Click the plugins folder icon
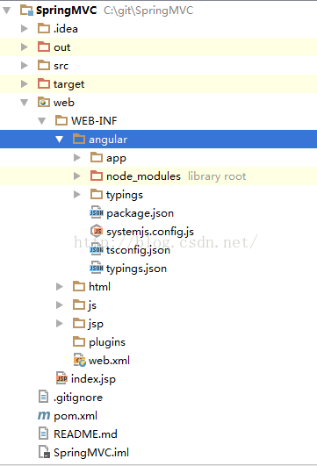317x466 pixels. (79, 341)
